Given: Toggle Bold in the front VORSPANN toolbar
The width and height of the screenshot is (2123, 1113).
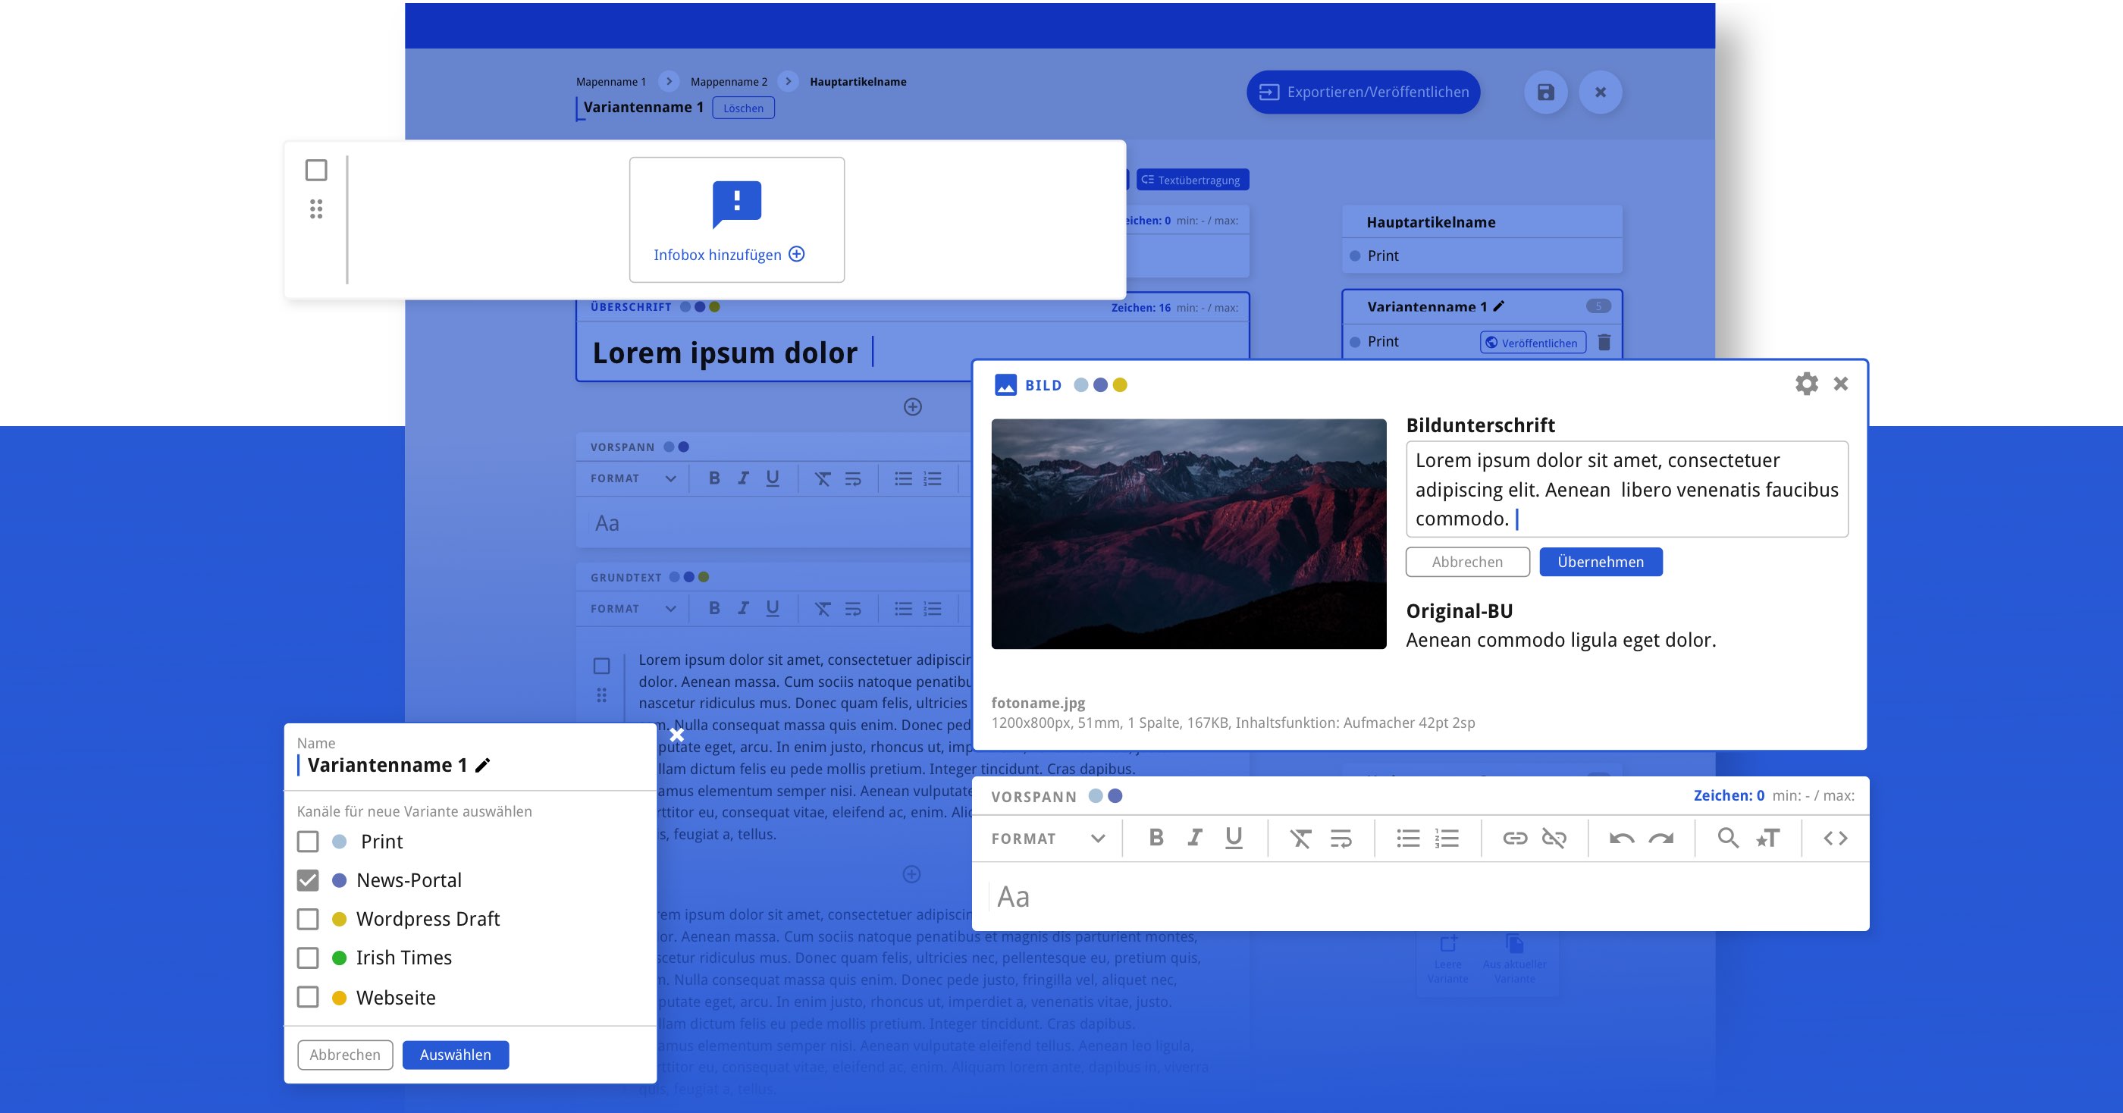Looking at the screenshot, I should point(1156,838).
